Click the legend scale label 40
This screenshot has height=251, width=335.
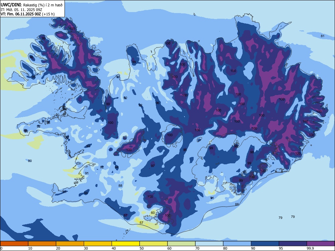coord(114,248)
